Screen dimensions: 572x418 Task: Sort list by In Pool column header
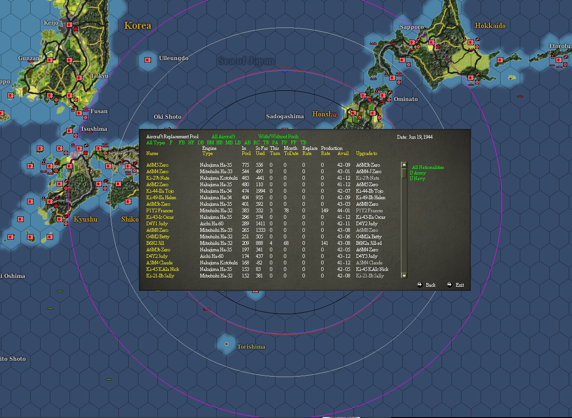pos(246,151)
